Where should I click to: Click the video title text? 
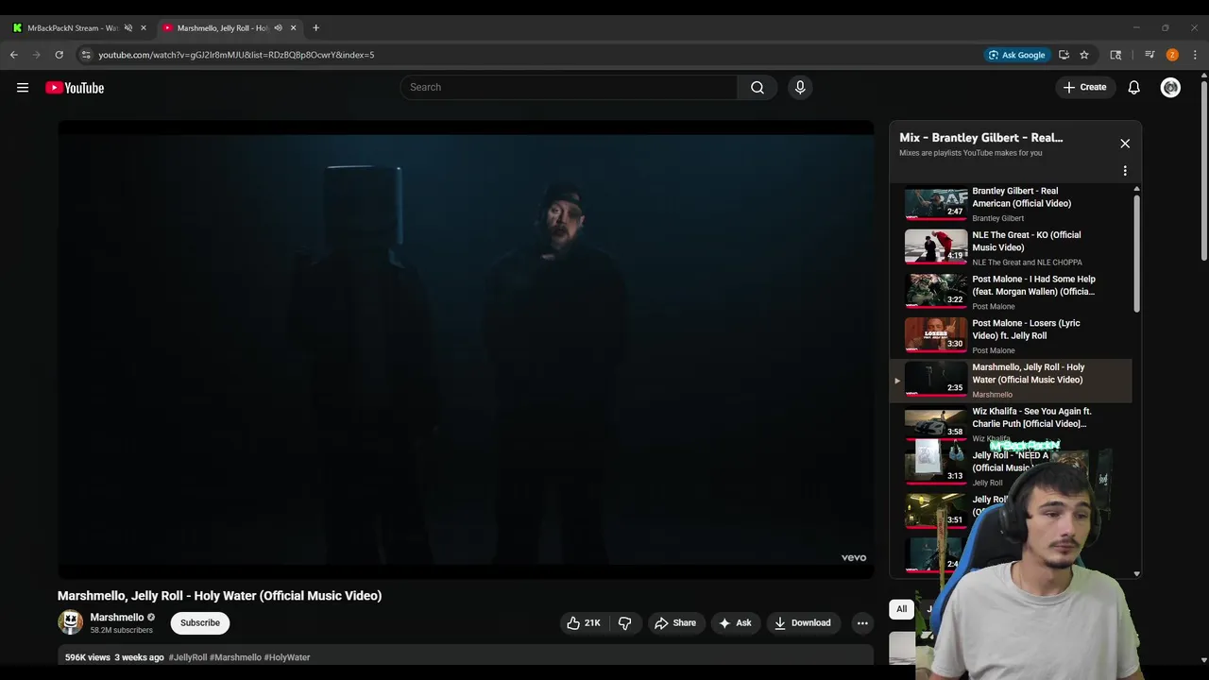click(219, 596)
